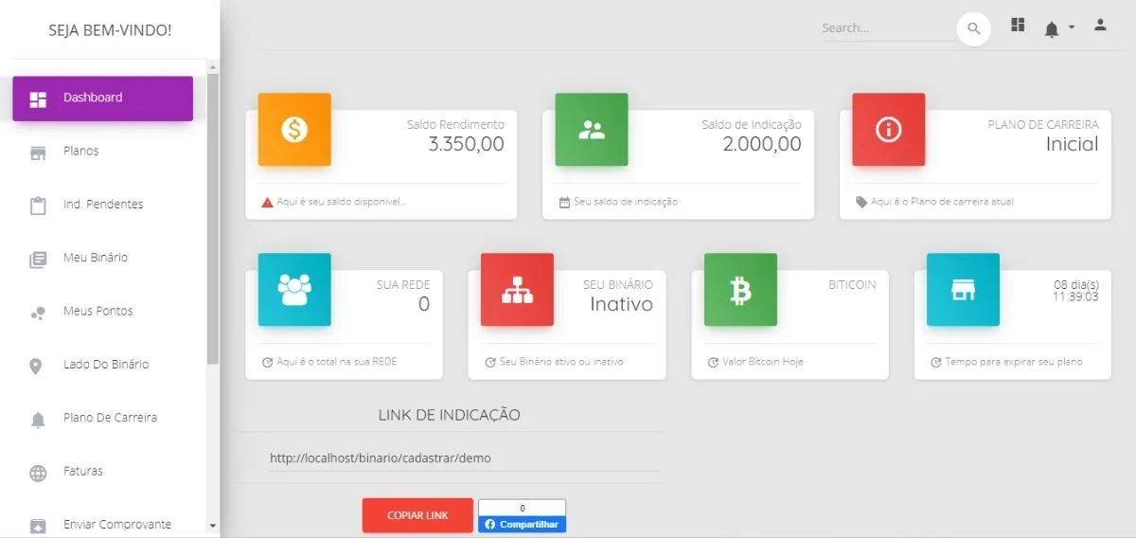This screenshot has width=1136, height=538.
Task: Click the warning triangle in Saldo Rendimento footer
Action: click(x=268, y=202)
